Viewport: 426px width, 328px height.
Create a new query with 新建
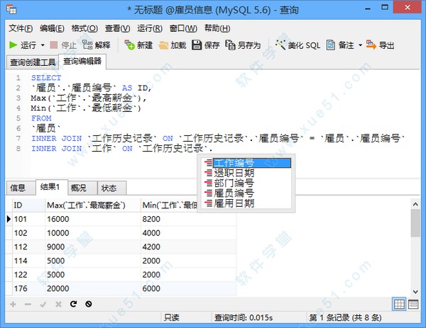coord(138,45)
